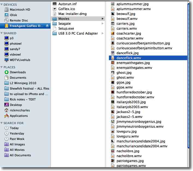Open the iDisk icon in sidebar

point(7,15)
